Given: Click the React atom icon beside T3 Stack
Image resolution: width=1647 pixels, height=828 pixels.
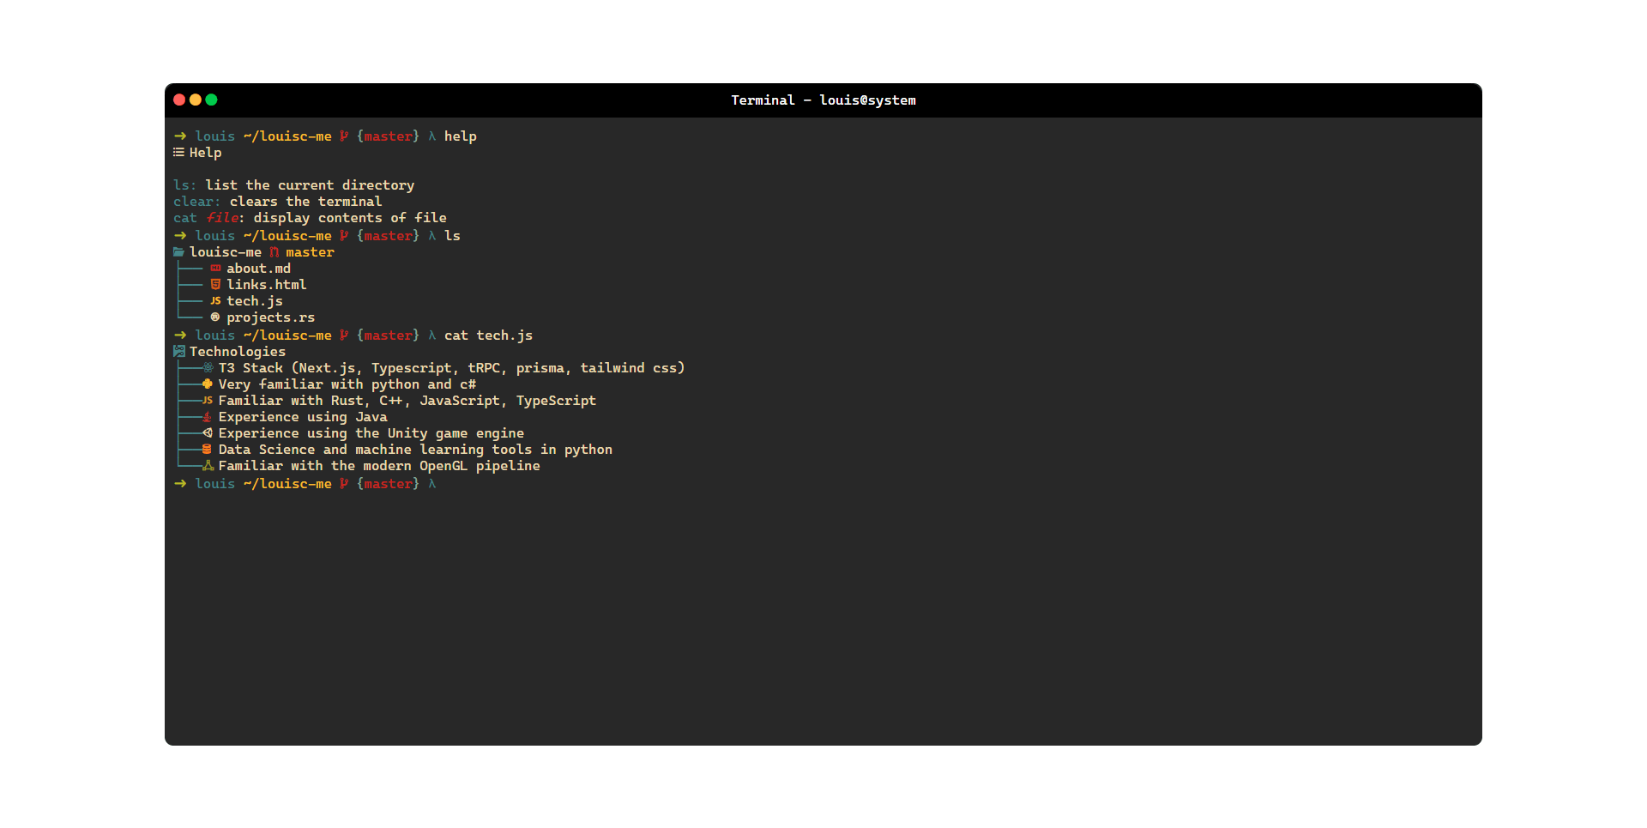Looking at the screenshot, I should pos(208,367).
